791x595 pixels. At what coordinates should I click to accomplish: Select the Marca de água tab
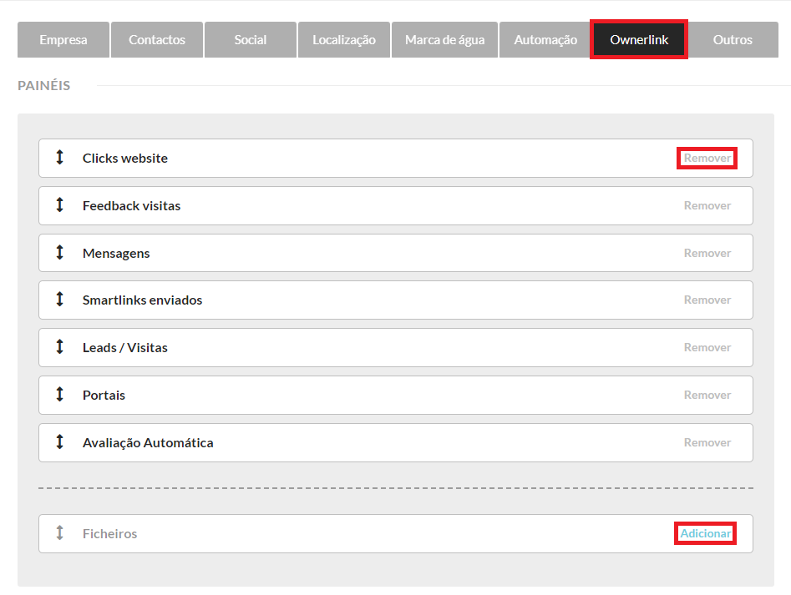444,40
